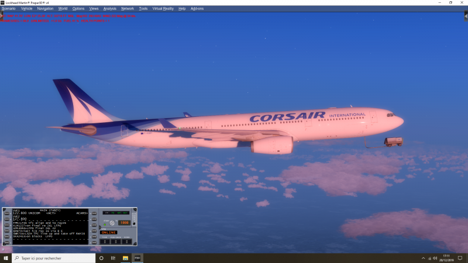Click the 'Taper ici pour rechercher' search box
The width and height of the screenshot is (468, 263).
tap(54, 258)
